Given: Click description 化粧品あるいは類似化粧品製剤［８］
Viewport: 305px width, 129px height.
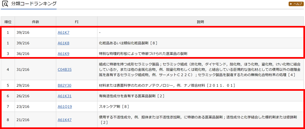Looking at the screenshot, I should 128,43.
